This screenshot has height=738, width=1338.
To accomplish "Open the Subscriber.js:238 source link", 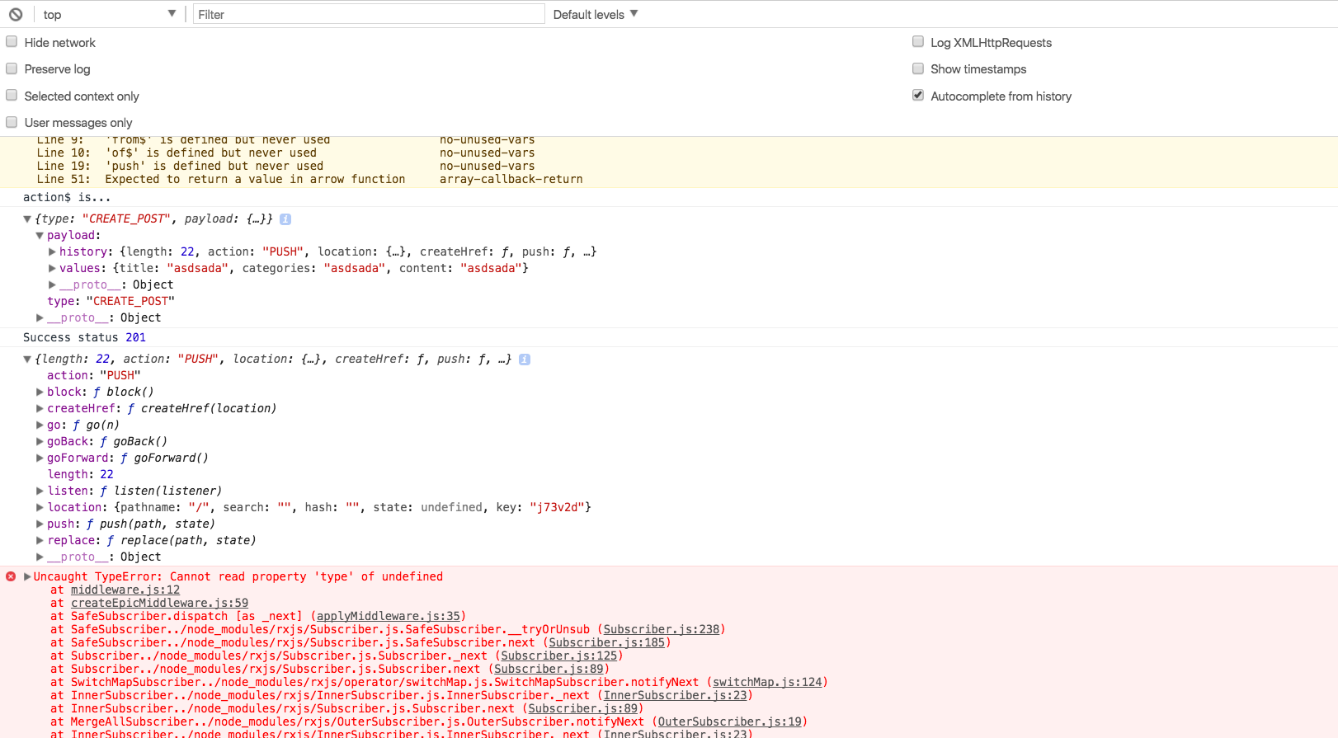I will coord(662,629).
